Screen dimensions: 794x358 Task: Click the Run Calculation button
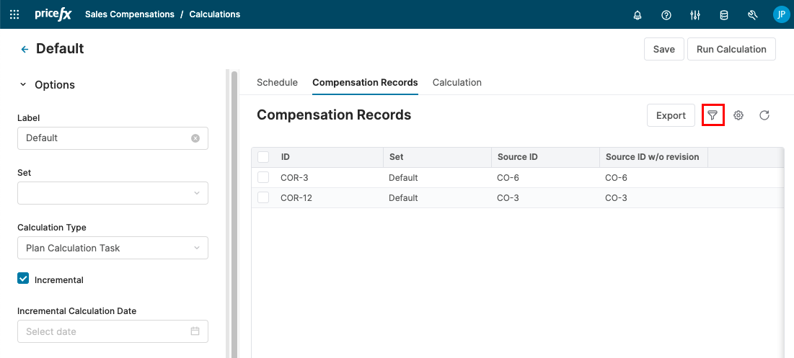pos(731,49)
